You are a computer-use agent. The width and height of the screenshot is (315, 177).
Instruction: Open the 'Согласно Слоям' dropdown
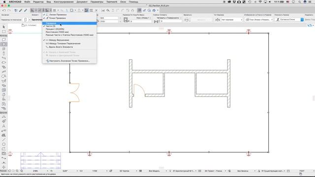[x=289, y=20]
